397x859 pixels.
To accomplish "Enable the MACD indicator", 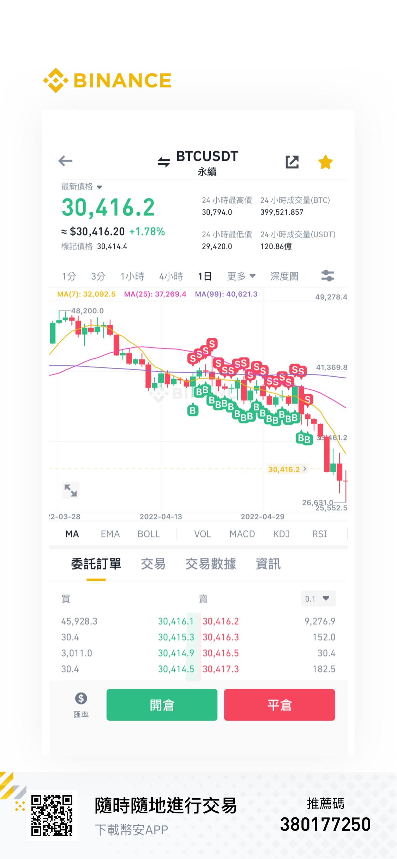I will 242,534.
